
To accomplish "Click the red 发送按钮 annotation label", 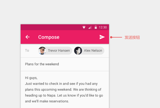I will (x=132, y=37).
